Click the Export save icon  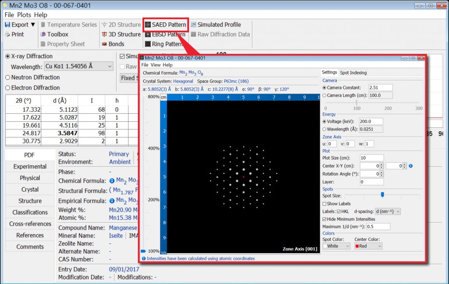(x=7, y=25)
